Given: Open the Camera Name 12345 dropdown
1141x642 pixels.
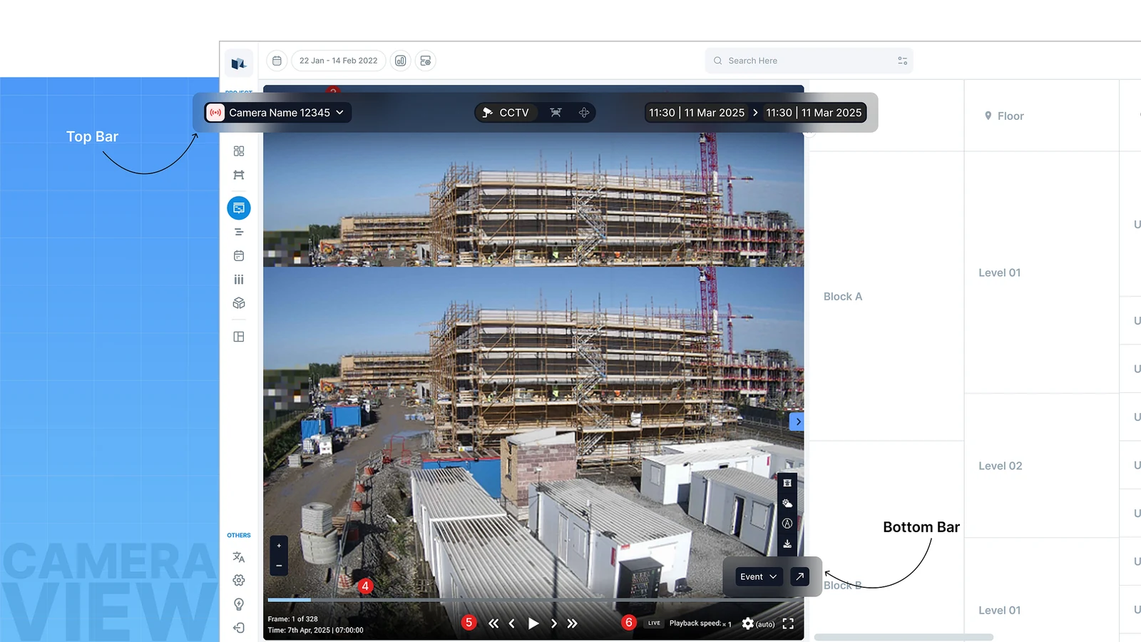Looking at the screenshot, I should pos(277,113).
